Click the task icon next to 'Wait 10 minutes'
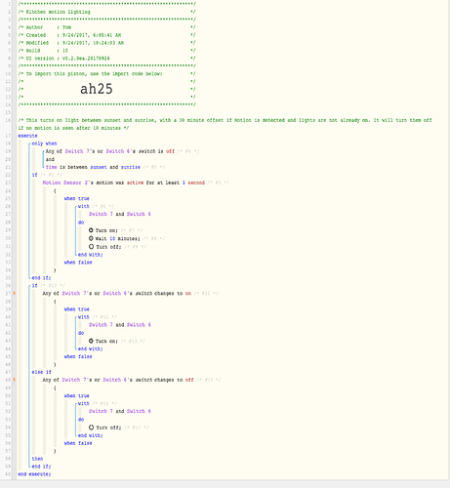 [x=91, y=238]
